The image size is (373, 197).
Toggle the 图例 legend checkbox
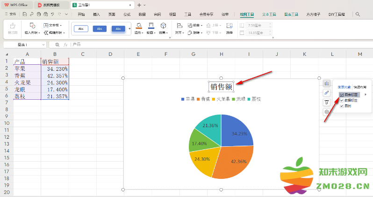pos(342,106)
